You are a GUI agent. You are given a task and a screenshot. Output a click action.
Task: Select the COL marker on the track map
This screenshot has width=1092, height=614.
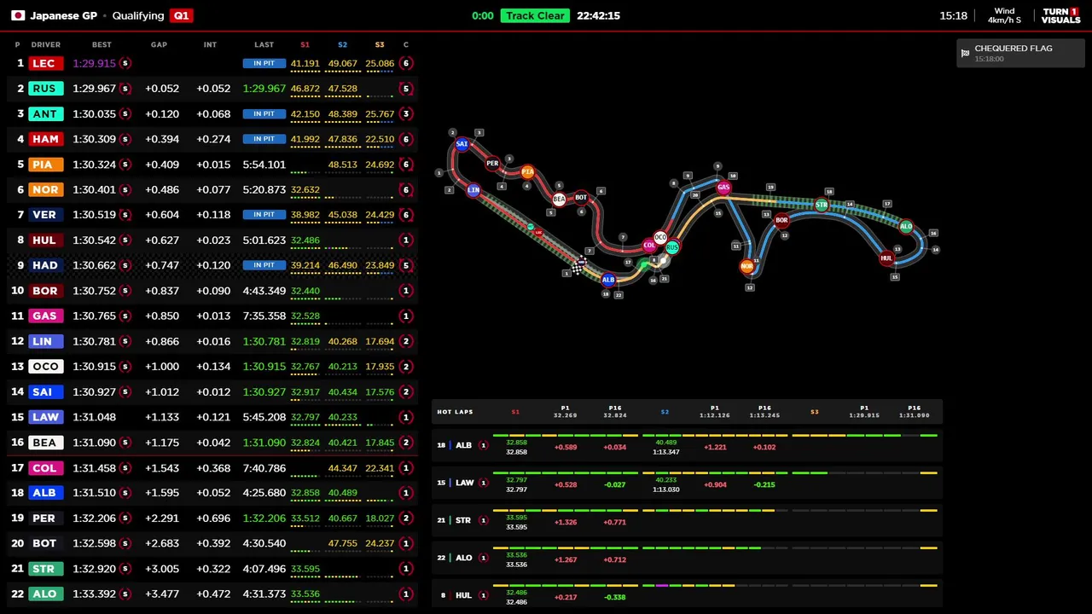649,246
